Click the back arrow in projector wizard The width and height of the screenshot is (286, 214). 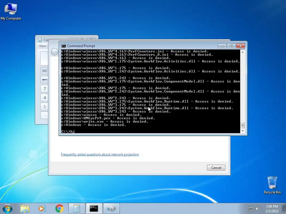pyautogui.click(x=54, y=52)
